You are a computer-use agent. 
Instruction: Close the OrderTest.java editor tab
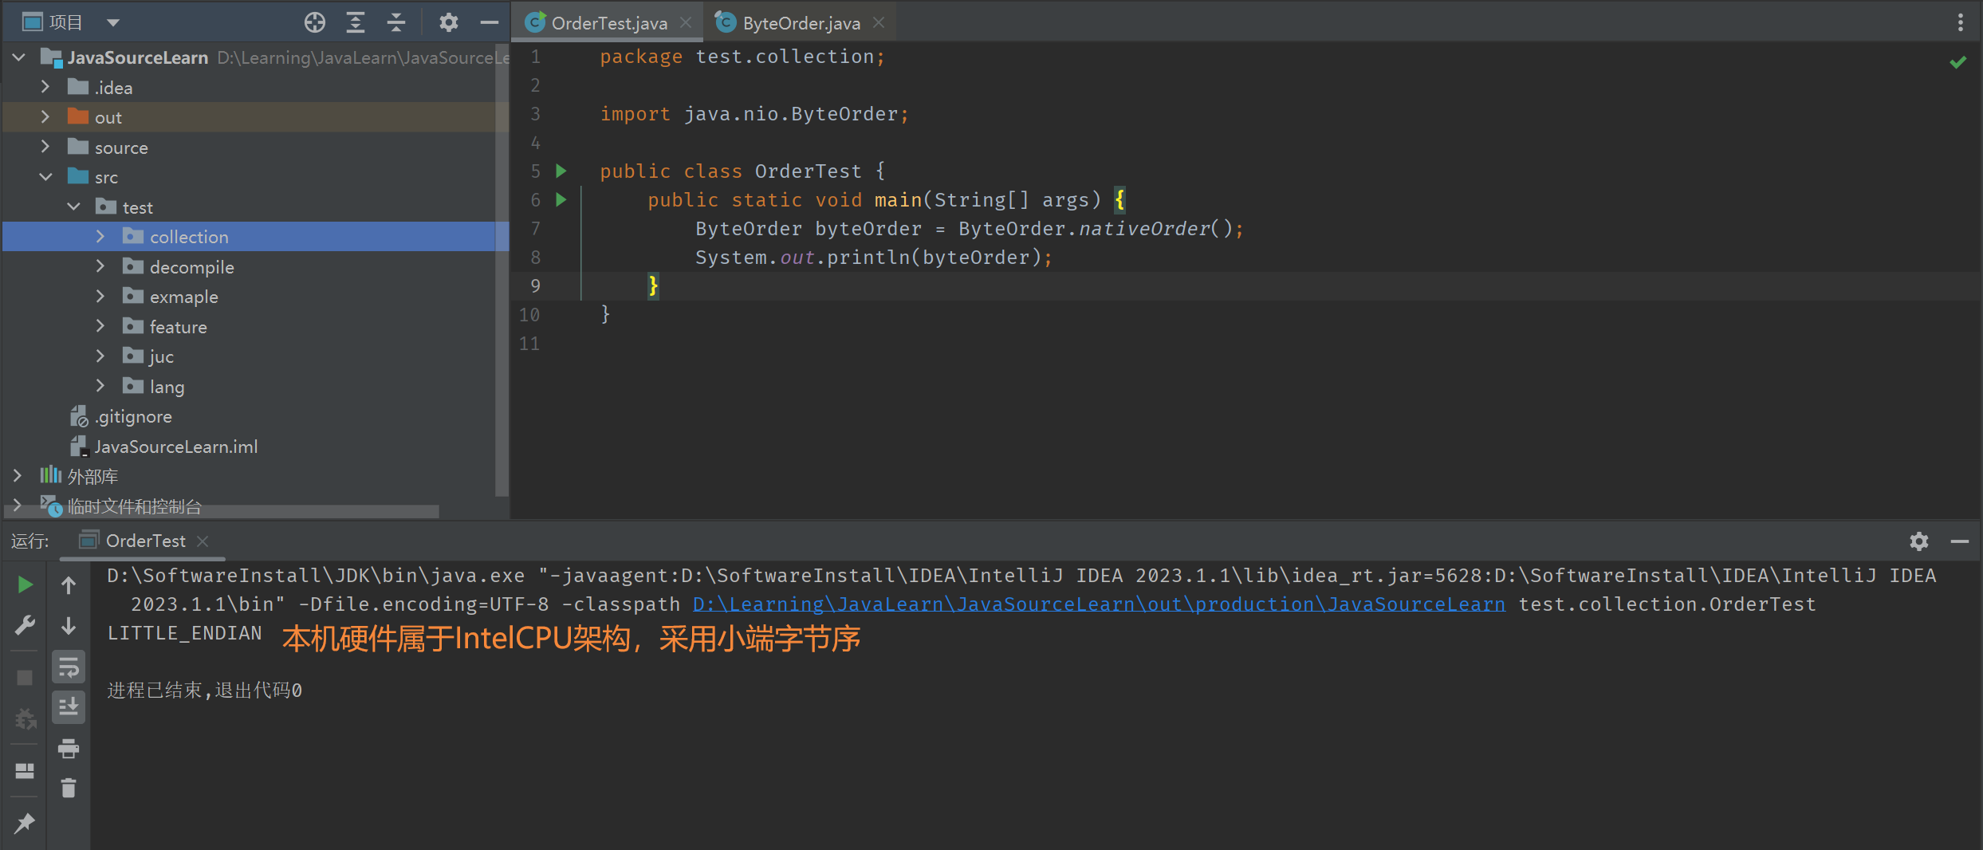point(686,23)
